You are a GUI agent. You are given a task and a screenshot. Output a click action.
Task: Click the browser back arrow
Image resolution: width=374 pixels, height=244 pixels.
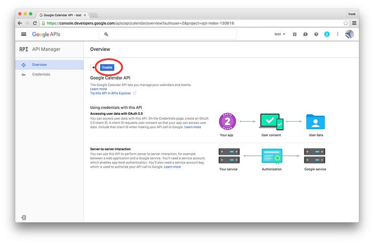20,23
